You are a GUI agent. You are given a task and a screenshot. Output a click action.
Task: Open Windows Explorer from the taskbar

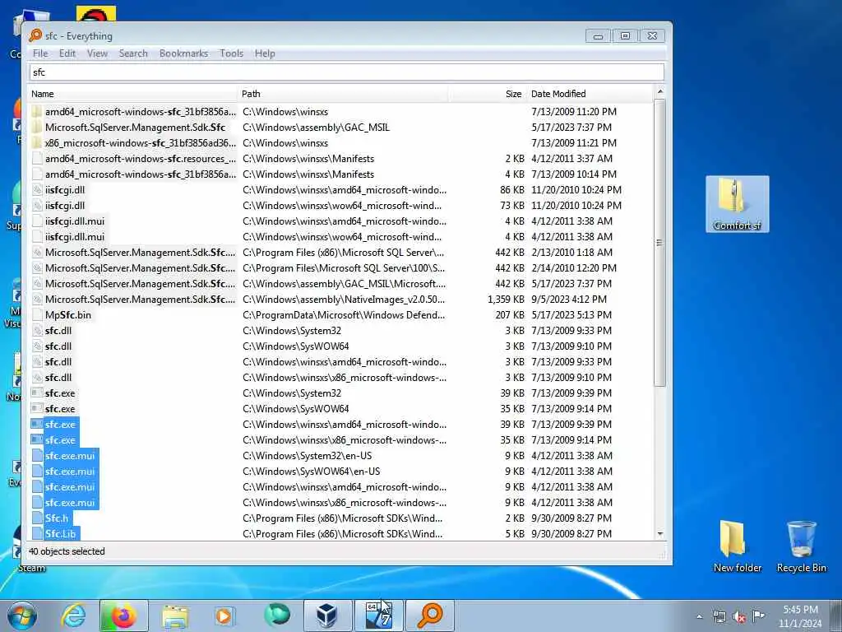[175, 616]
